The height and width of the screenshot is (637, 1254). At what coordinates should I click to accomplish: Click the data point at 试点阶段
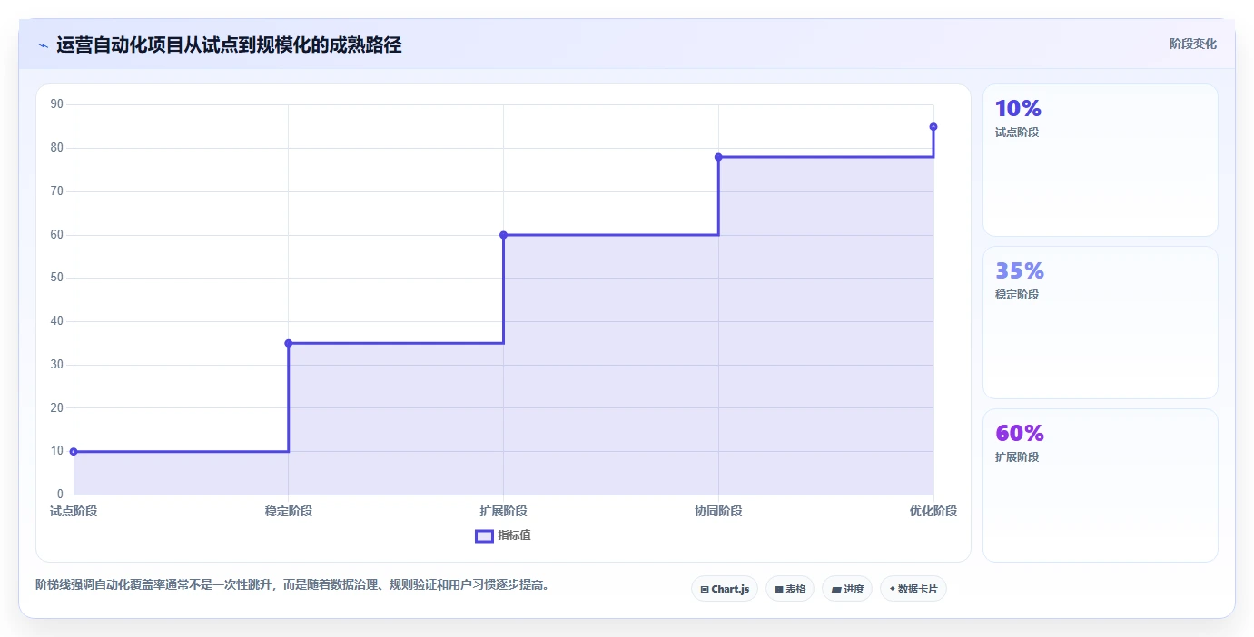pyautogui.click(x=74, y=451)
